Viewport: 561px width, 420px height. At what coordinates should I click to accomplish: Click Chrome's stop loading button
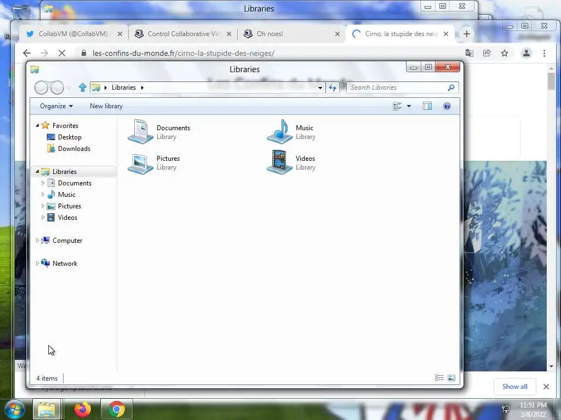pos(61,53)
